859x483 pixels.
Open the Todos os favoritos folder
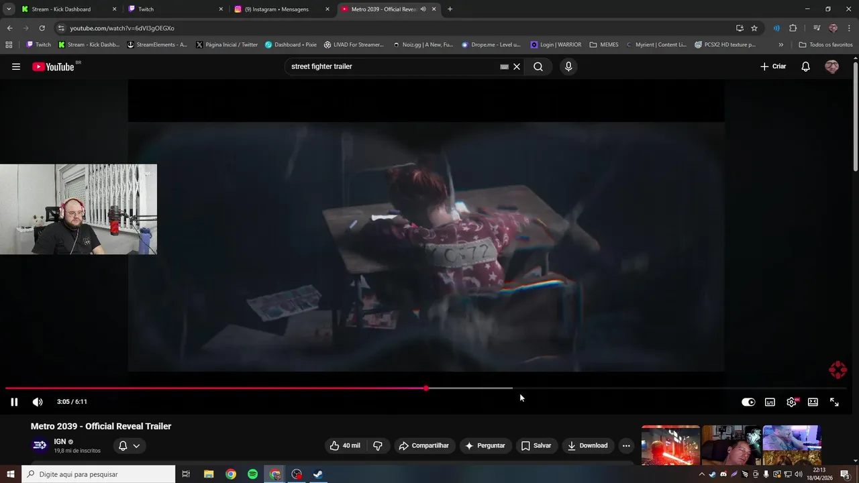[825, 45]
